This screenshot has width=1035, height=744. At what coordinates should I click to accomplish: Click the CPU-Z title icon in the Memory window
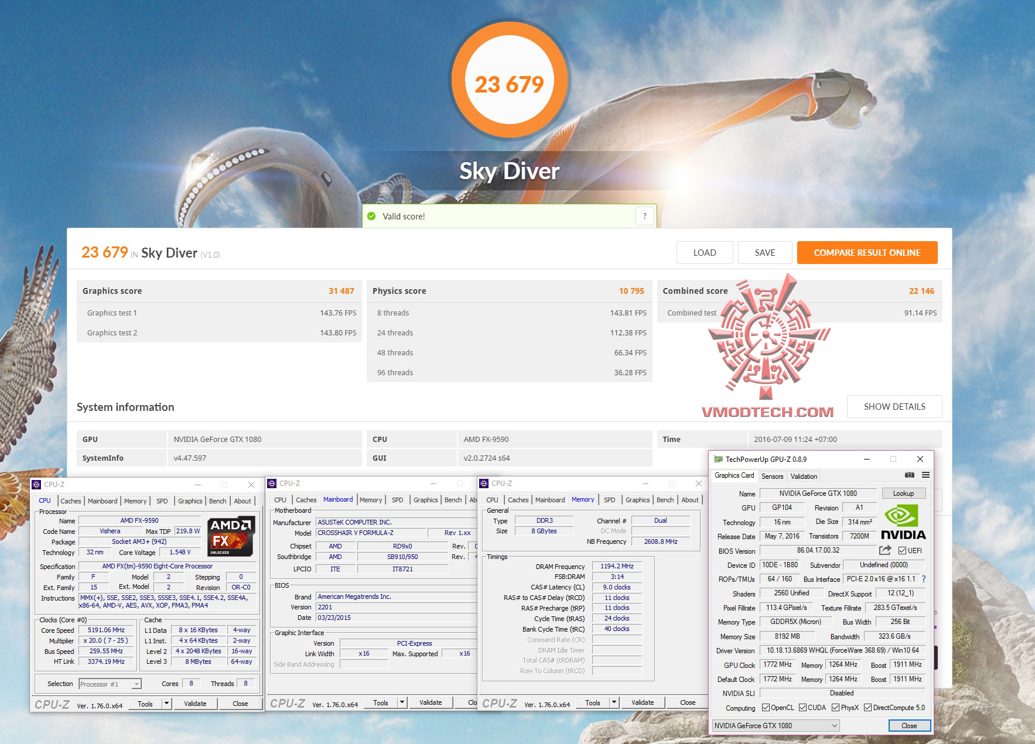(484, 484)
